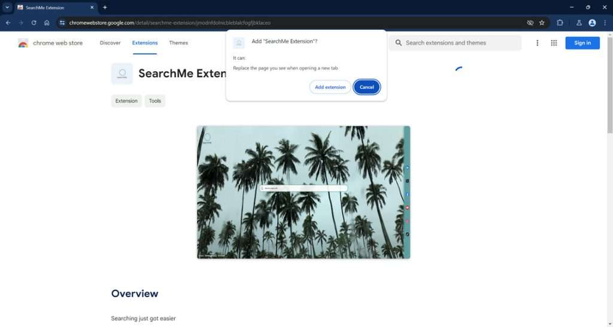The image size is (613, 327).
Task: Close the SearchMe Extension tab
Action: [x=92, y=7]
